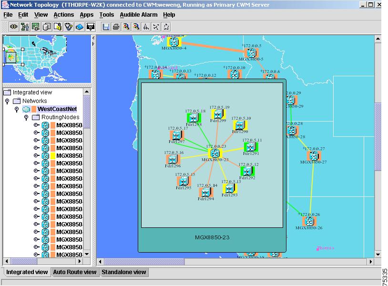Image resolution: width=388 pixels, height=286 pixels.
Task: Click the node labeled 172.0.0.10
Action: tap(235, 74)
